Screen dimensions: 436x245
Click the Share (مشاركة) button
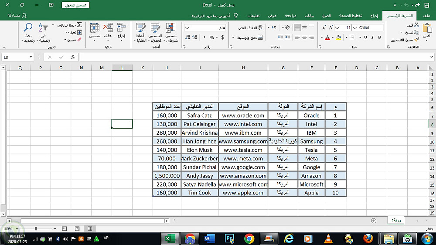17,15
